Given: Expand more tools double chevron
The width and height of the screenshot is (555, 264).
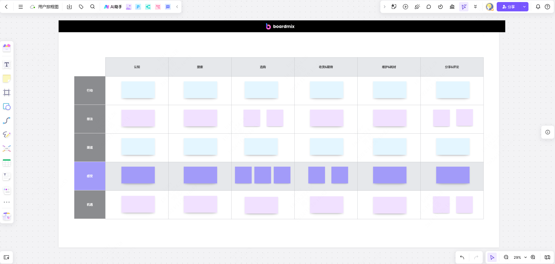Looking at the screenshot, I should (x=475, y=7).
